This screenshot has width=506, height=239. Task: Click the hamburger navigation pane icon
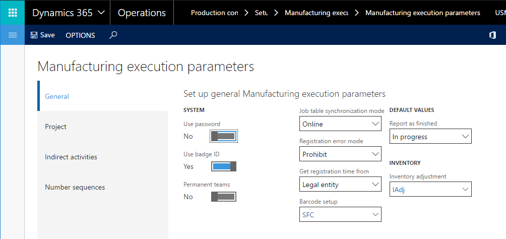(12, 35)
